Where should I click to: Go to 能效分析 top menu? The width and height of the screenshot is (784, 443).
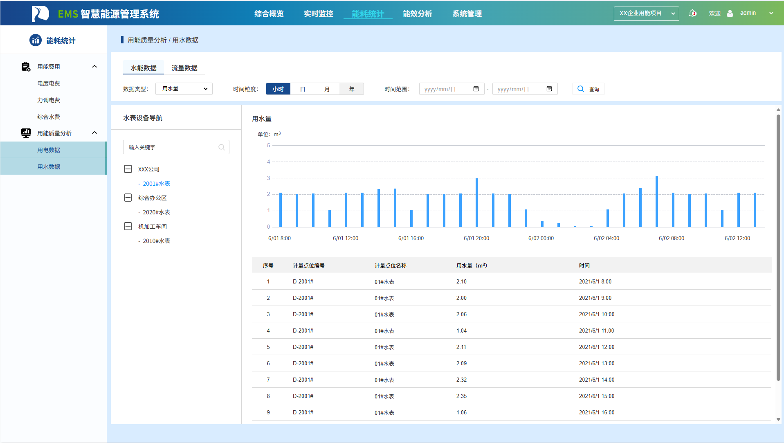pos(418,13)
